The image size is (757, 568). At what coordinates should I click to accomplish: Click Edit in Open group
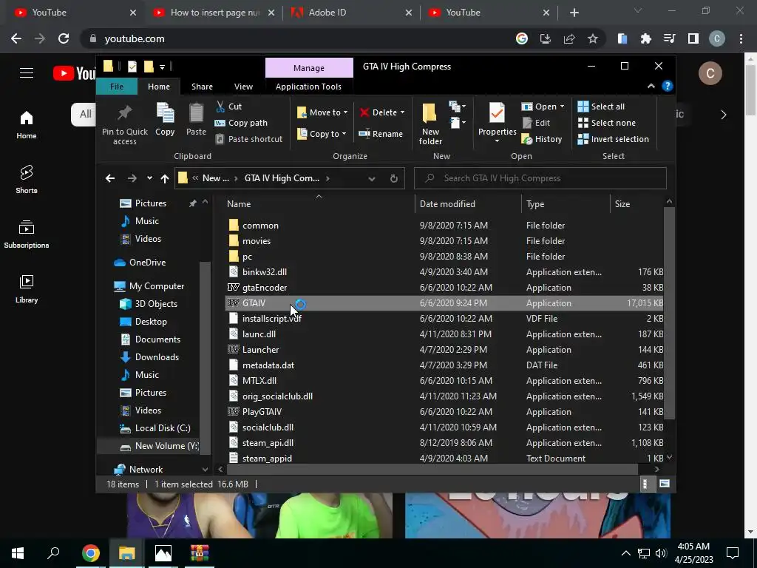(536, 123)
